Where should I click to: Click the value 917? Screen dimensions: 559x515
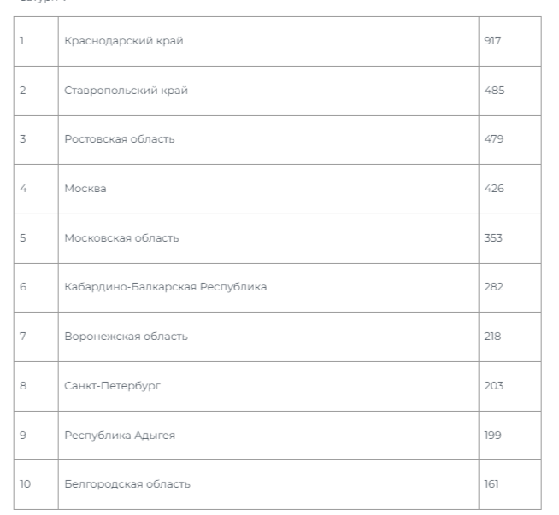(x=492, y=41)
